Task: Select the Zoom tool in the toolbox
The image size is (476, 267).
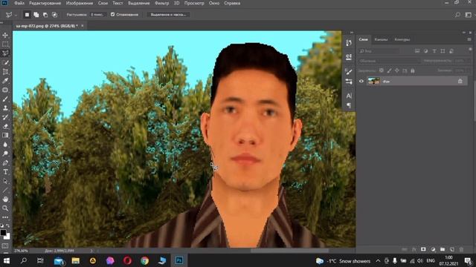Action: coord(5,208)
